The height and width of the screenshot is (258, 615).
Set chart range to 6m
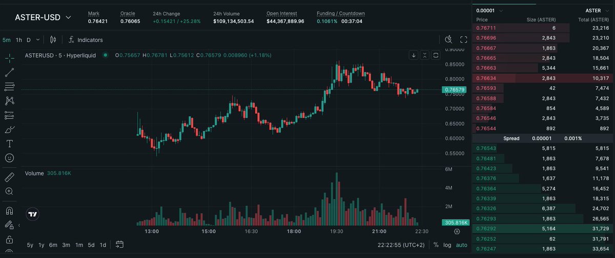click(x=53, y=245)
